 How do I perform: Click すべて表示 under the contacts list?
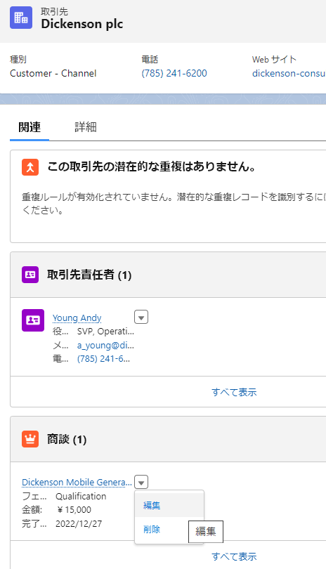234,392
